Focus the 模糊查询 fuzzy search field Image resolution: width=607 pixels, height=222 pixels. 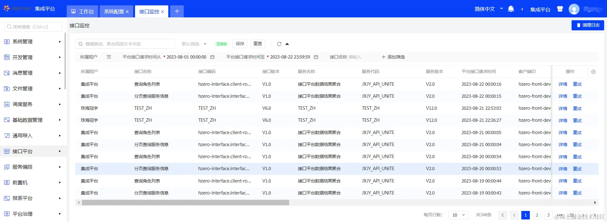(x=125, y=44)
